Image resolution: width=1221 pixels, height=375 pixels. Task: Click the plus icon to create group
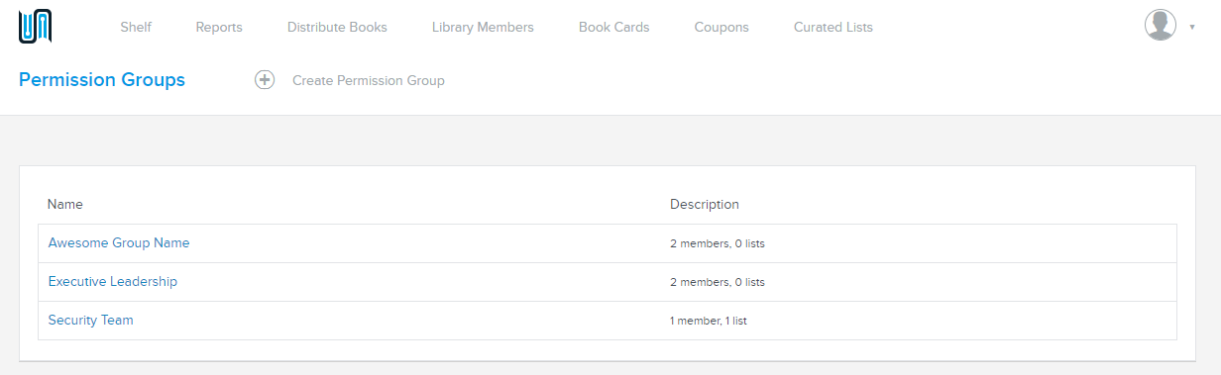point(265,80)
